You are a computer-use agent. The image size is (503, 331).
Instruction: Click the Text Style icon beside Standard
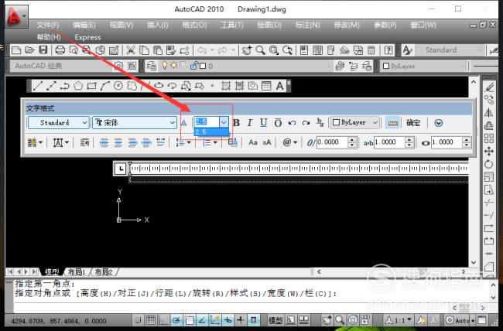coord(407,50)
